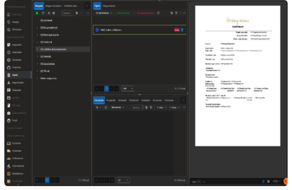Switch to the Feltöltés alatt tab
Image resolution: width=292 pixels, height=190 pixels.
[x=70, y=6]
